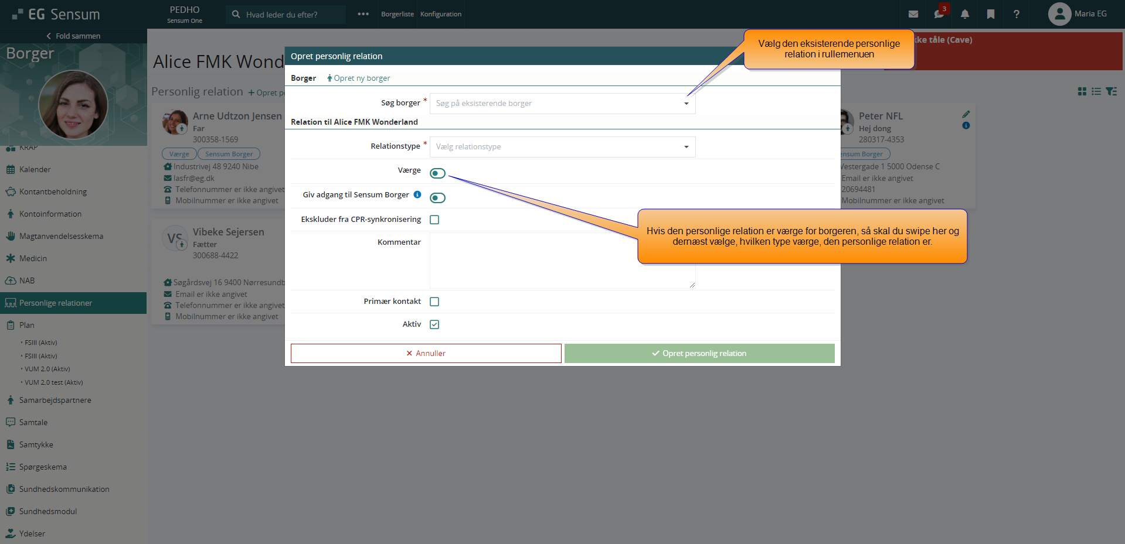Image resolution: width=1125 pixels, height=544 pixels.
Task: Select Medicin in the sidebar menu
Action: [33, 258]
